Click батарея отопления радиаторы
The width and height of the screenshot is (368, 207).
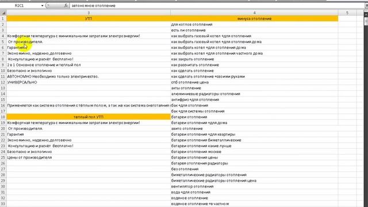[254, 163]
